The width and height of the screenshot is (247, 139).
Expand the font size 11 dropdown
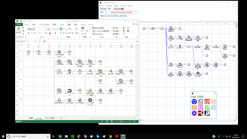tap(51, 29)
